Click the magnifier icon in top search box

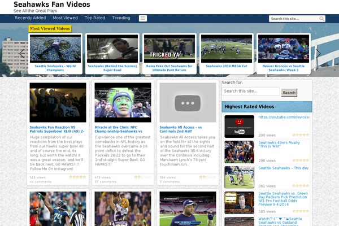pyautogui.click(x=321, y=19)
